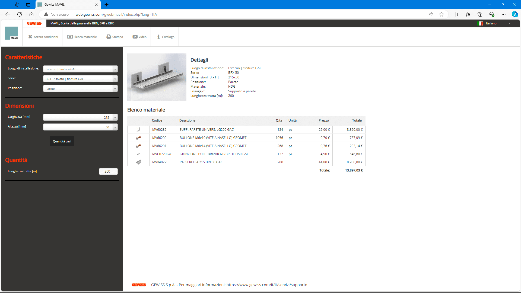Open browser Settings and more menu

[x=504, y=14]
